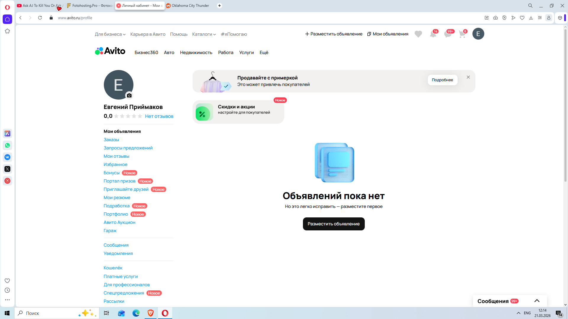Open the "Недвижимость" category menu
Image resolution: width=568 pixels, height=319 pixels.
196,53
